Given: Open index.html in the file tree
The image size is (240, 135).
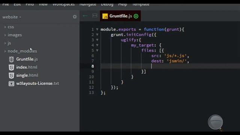Looking at the screenshot, I should tap(27, 67).
